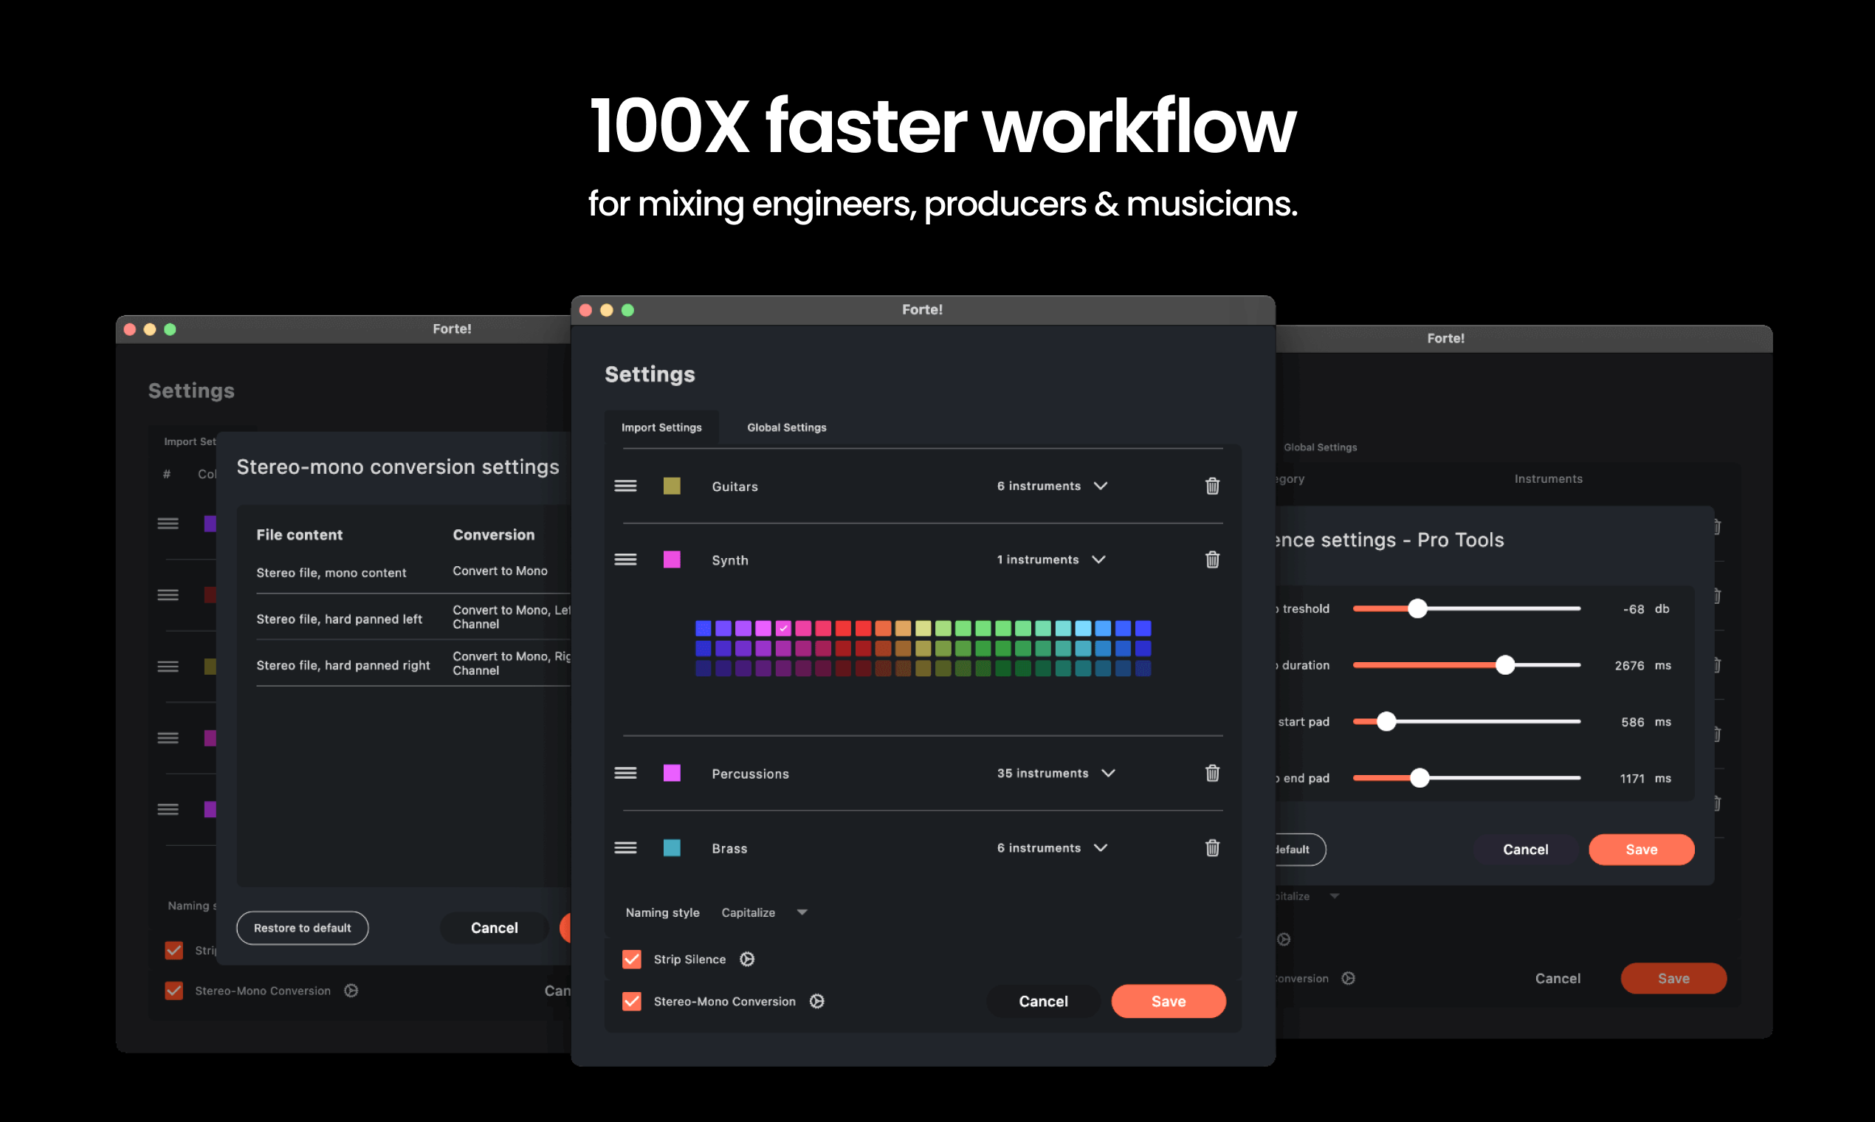Screen dimensions: 1875x1122
Task: Switch to Global Settings tab
Action: click(786, 428)
